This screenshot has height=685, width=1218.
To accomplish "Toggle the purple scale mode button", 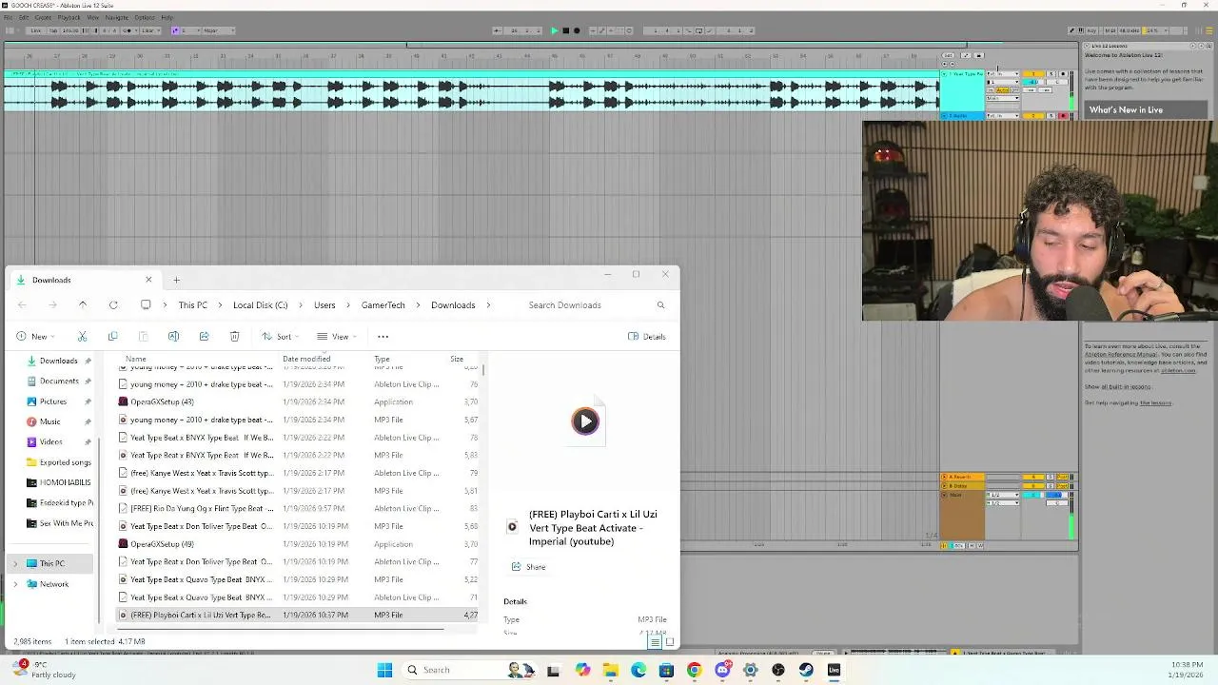I will click(175, 30).
